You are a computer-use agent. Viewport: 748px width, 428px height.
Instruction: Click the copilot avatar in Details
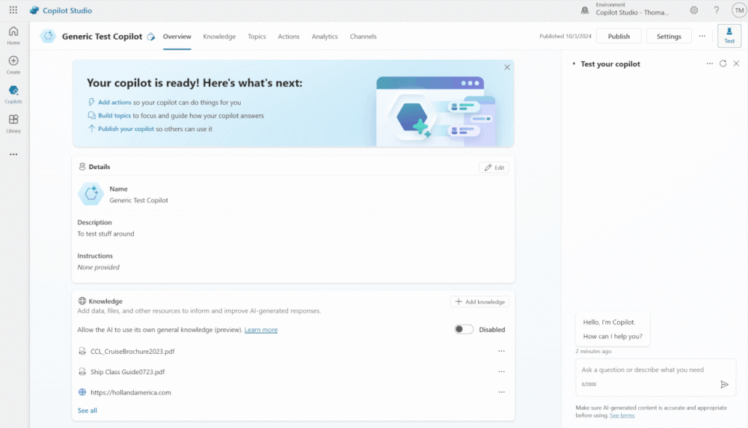coord(91,194)
